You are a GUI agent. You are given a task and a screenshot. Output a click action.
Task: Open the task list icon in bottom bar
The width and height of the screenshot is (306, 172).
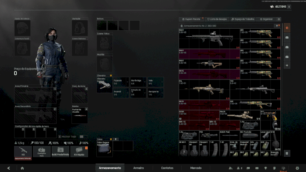coord(274,168)
